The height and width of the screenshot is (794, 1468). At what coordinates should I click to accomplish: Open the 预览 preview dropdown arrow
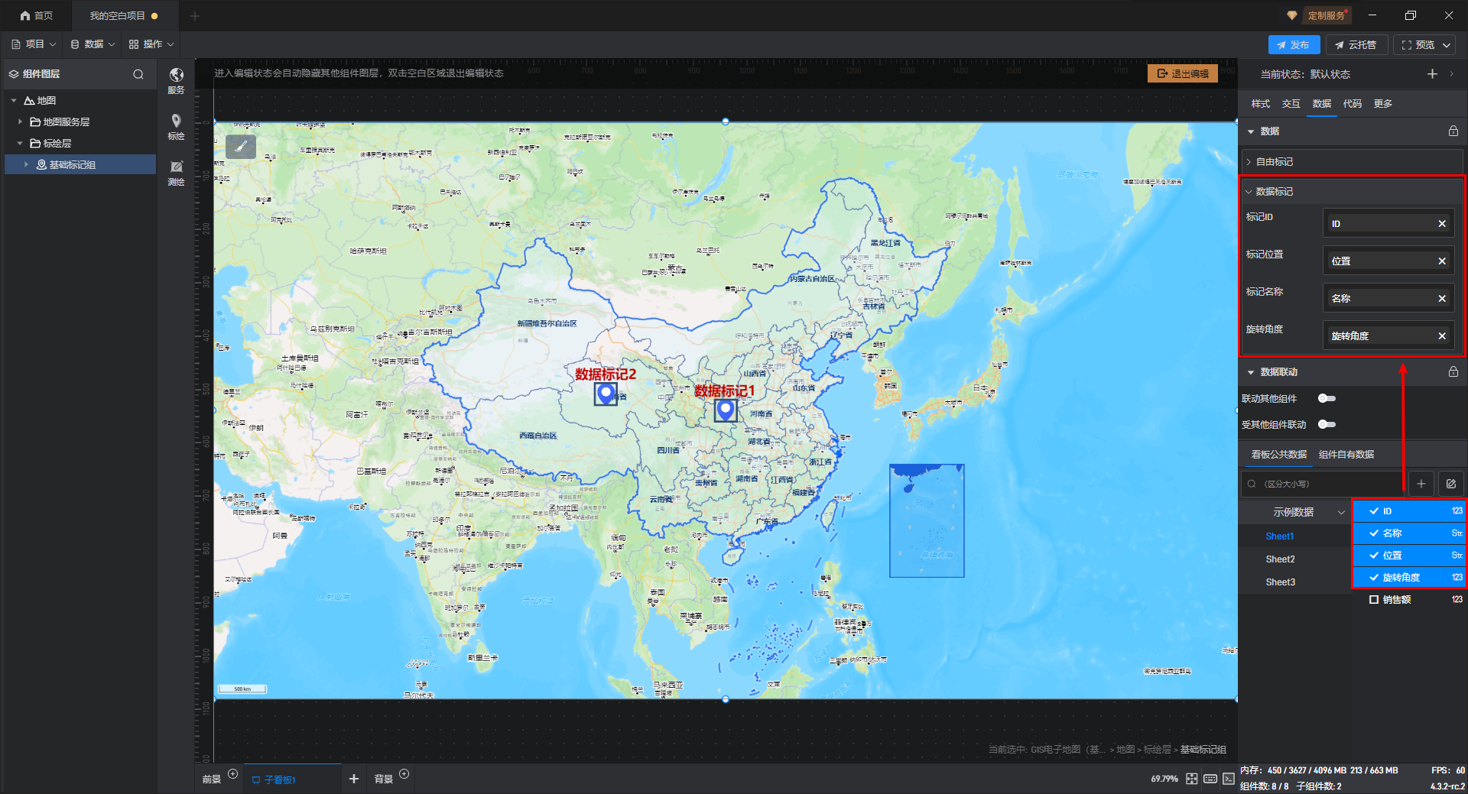coord(1447,45)
